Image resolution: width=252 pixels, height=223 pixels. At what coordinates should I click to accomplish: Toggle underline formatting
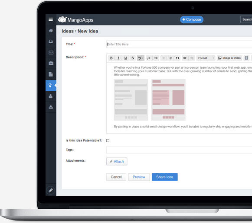click(x=125, y=58)
